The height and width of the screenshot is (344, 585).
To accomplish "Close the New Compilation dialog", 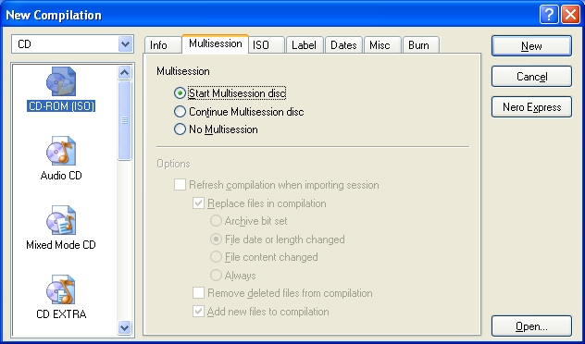I will point(570,15).
